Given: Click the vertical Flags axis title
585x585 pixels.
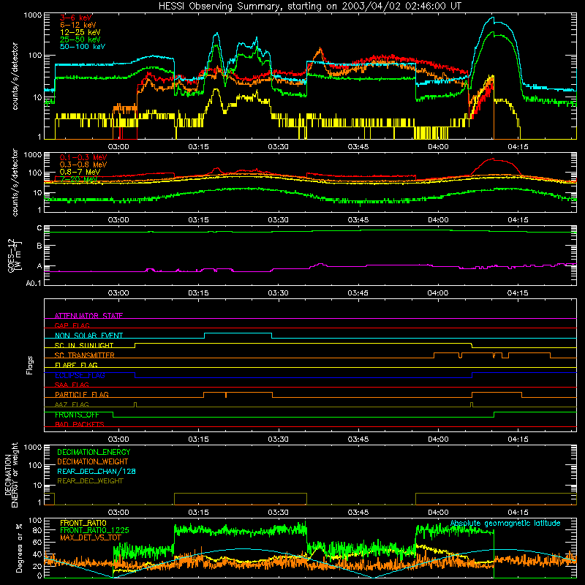Looking at the screenshot, I should (30, 365).
